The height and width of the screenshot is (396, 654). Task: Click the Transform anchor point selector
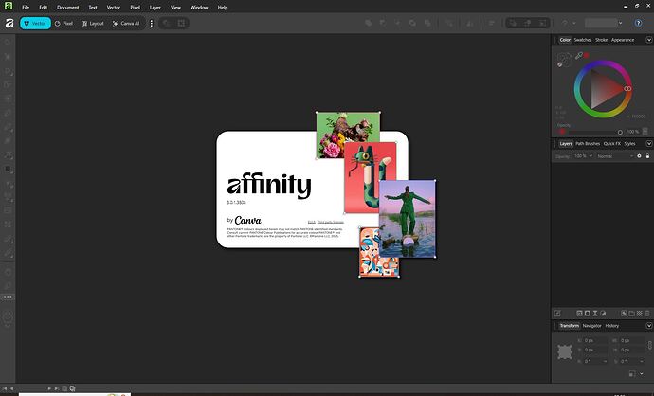click(x=565, y=351)
